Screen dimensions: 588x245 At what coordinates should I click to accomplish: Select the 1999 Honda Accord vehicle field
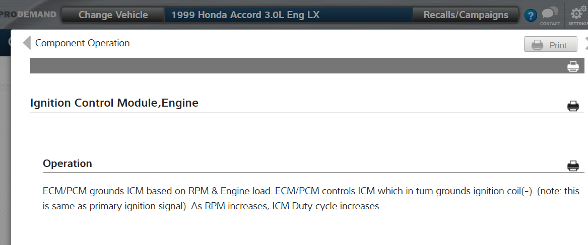pyautogui.click(x=288, y=15)
